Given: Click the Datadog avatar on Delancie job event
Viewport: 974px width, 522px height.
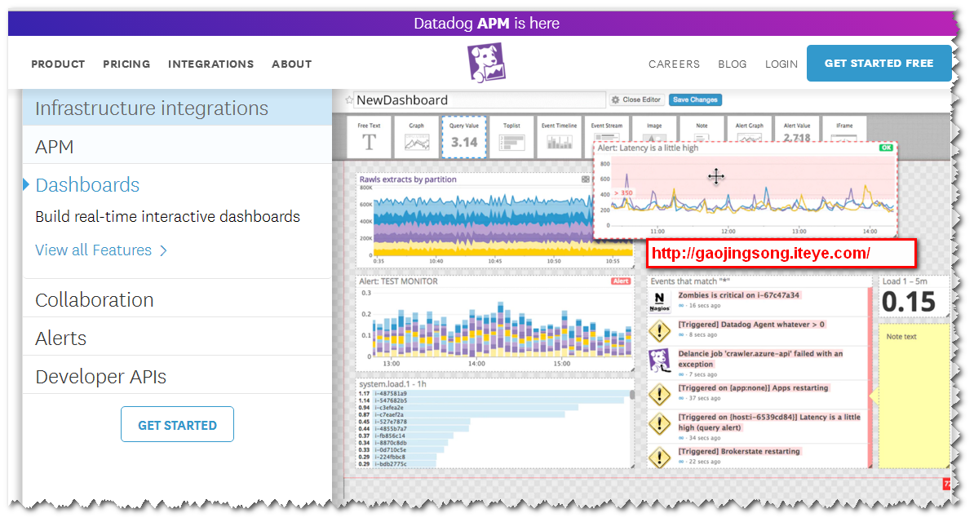Looking at the screenshot, I should [660, 361].
